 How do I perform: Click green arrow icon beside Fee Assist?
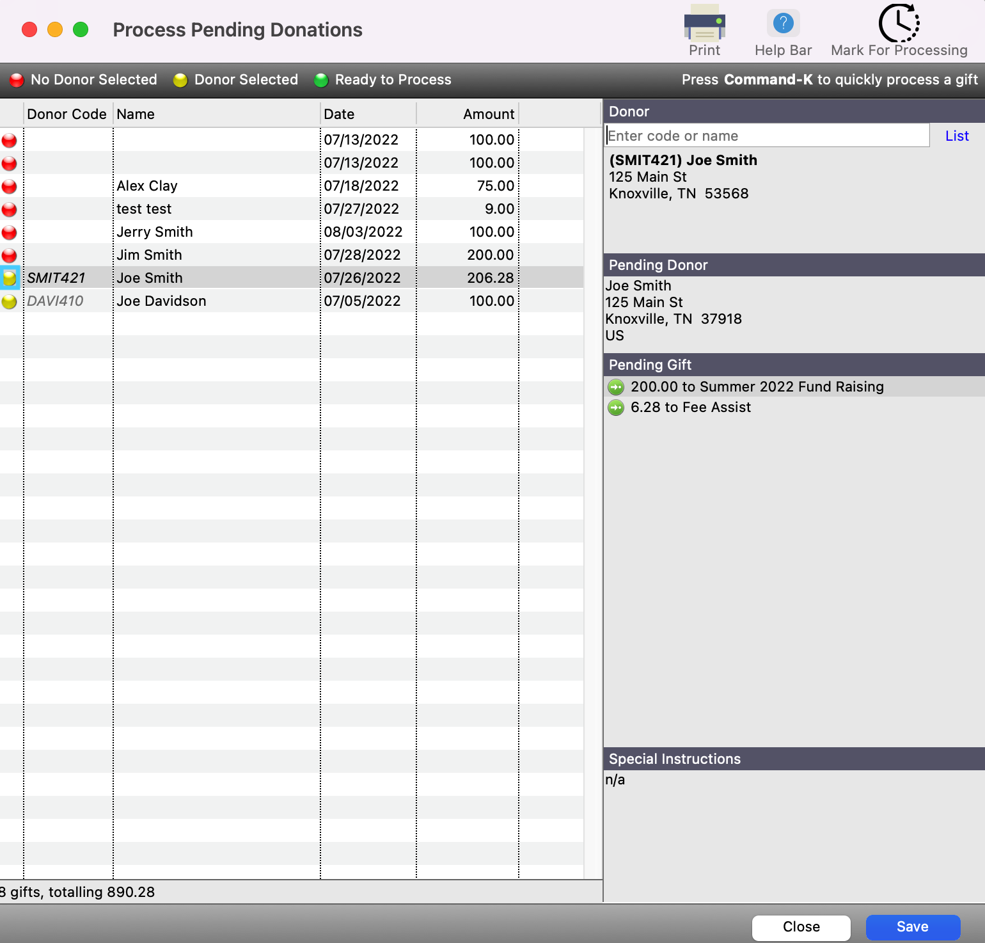[616, 408]
